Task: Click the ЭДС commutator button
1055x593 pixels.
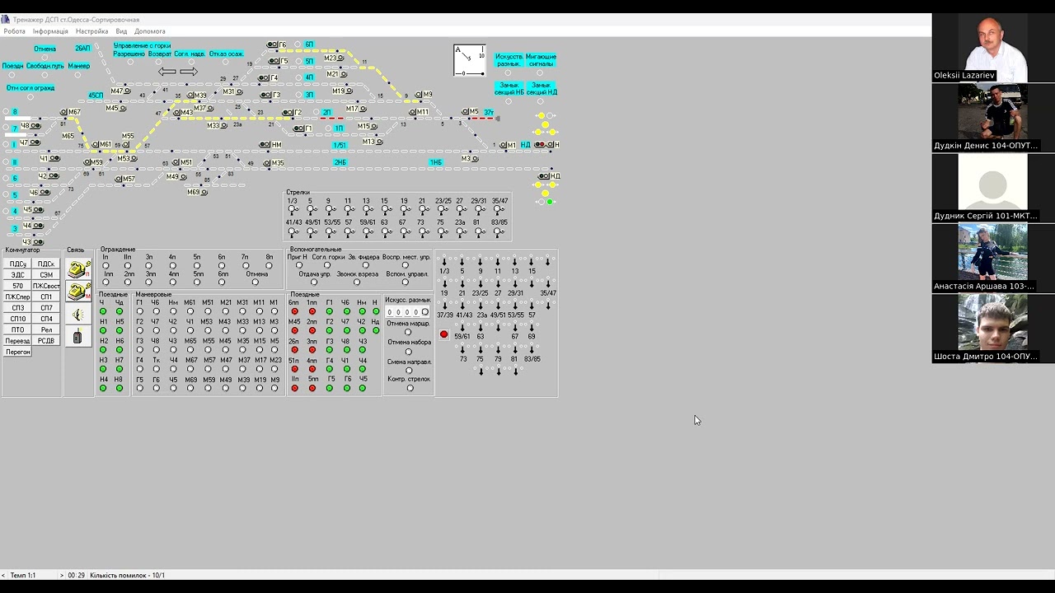Action: (18, 274)
